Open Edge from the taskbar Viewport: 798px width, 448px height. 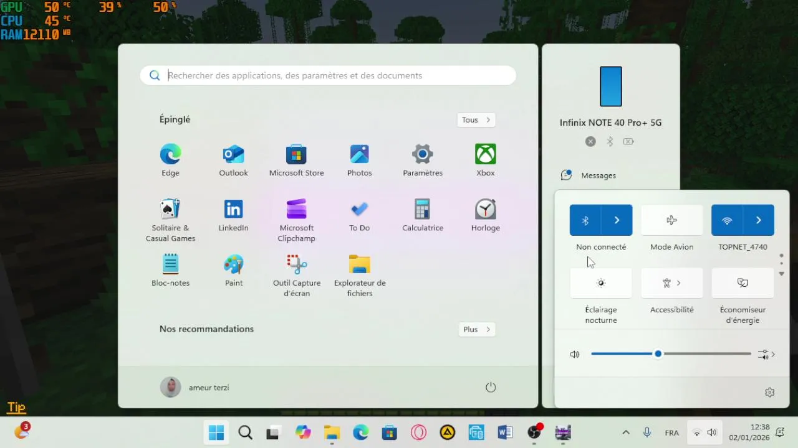point(360,432)
